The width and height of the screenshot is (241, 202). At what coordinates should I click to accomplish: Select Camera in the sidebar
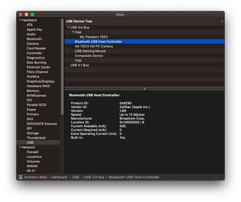[33, 44]
